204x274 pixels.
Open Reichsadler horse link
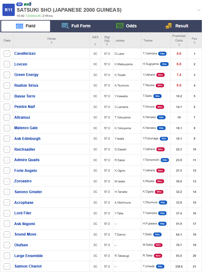(25, 149)
